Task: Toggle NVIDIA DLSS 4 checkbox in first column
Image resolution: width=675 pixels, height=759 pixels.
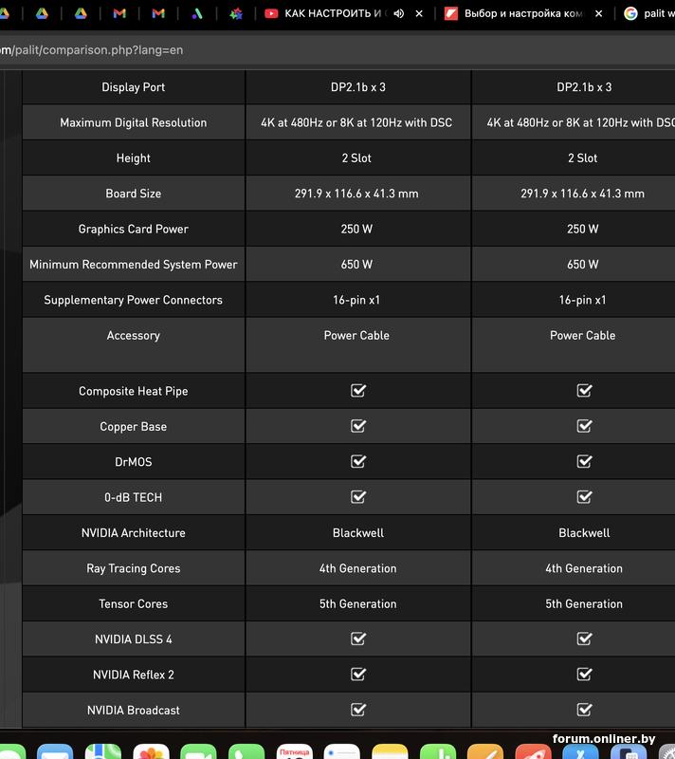Action: pos(358,639)
